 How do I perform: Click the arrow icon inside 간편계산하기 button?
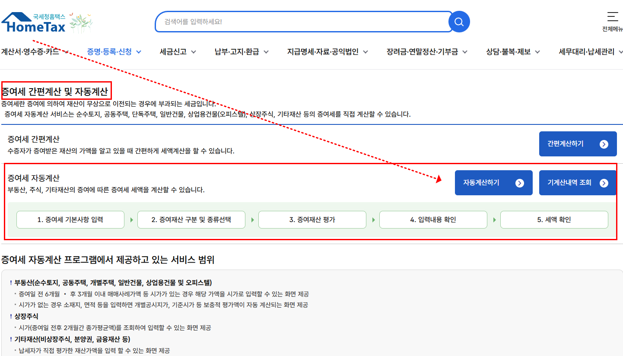pos(604,143)
